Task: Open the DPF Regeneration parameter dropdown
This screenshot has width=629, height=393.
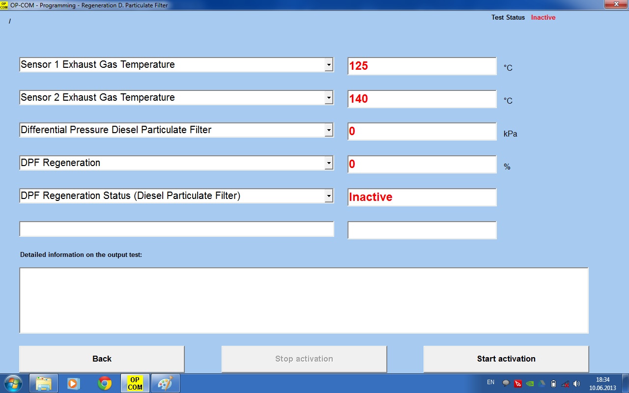Action: click(329, 163)
